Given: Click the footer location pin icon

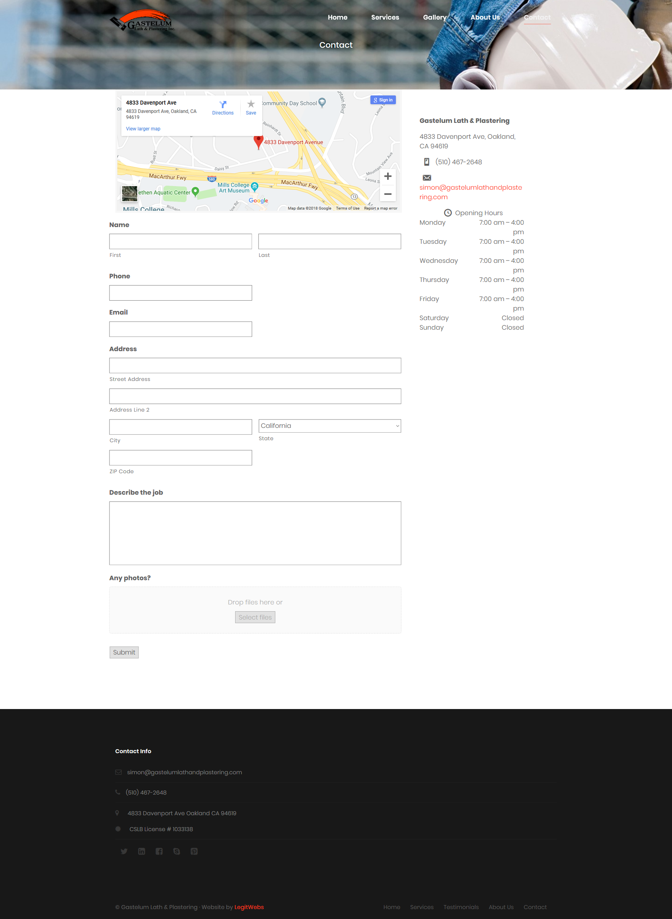Looking at the screenshot, I should point(117,813).
